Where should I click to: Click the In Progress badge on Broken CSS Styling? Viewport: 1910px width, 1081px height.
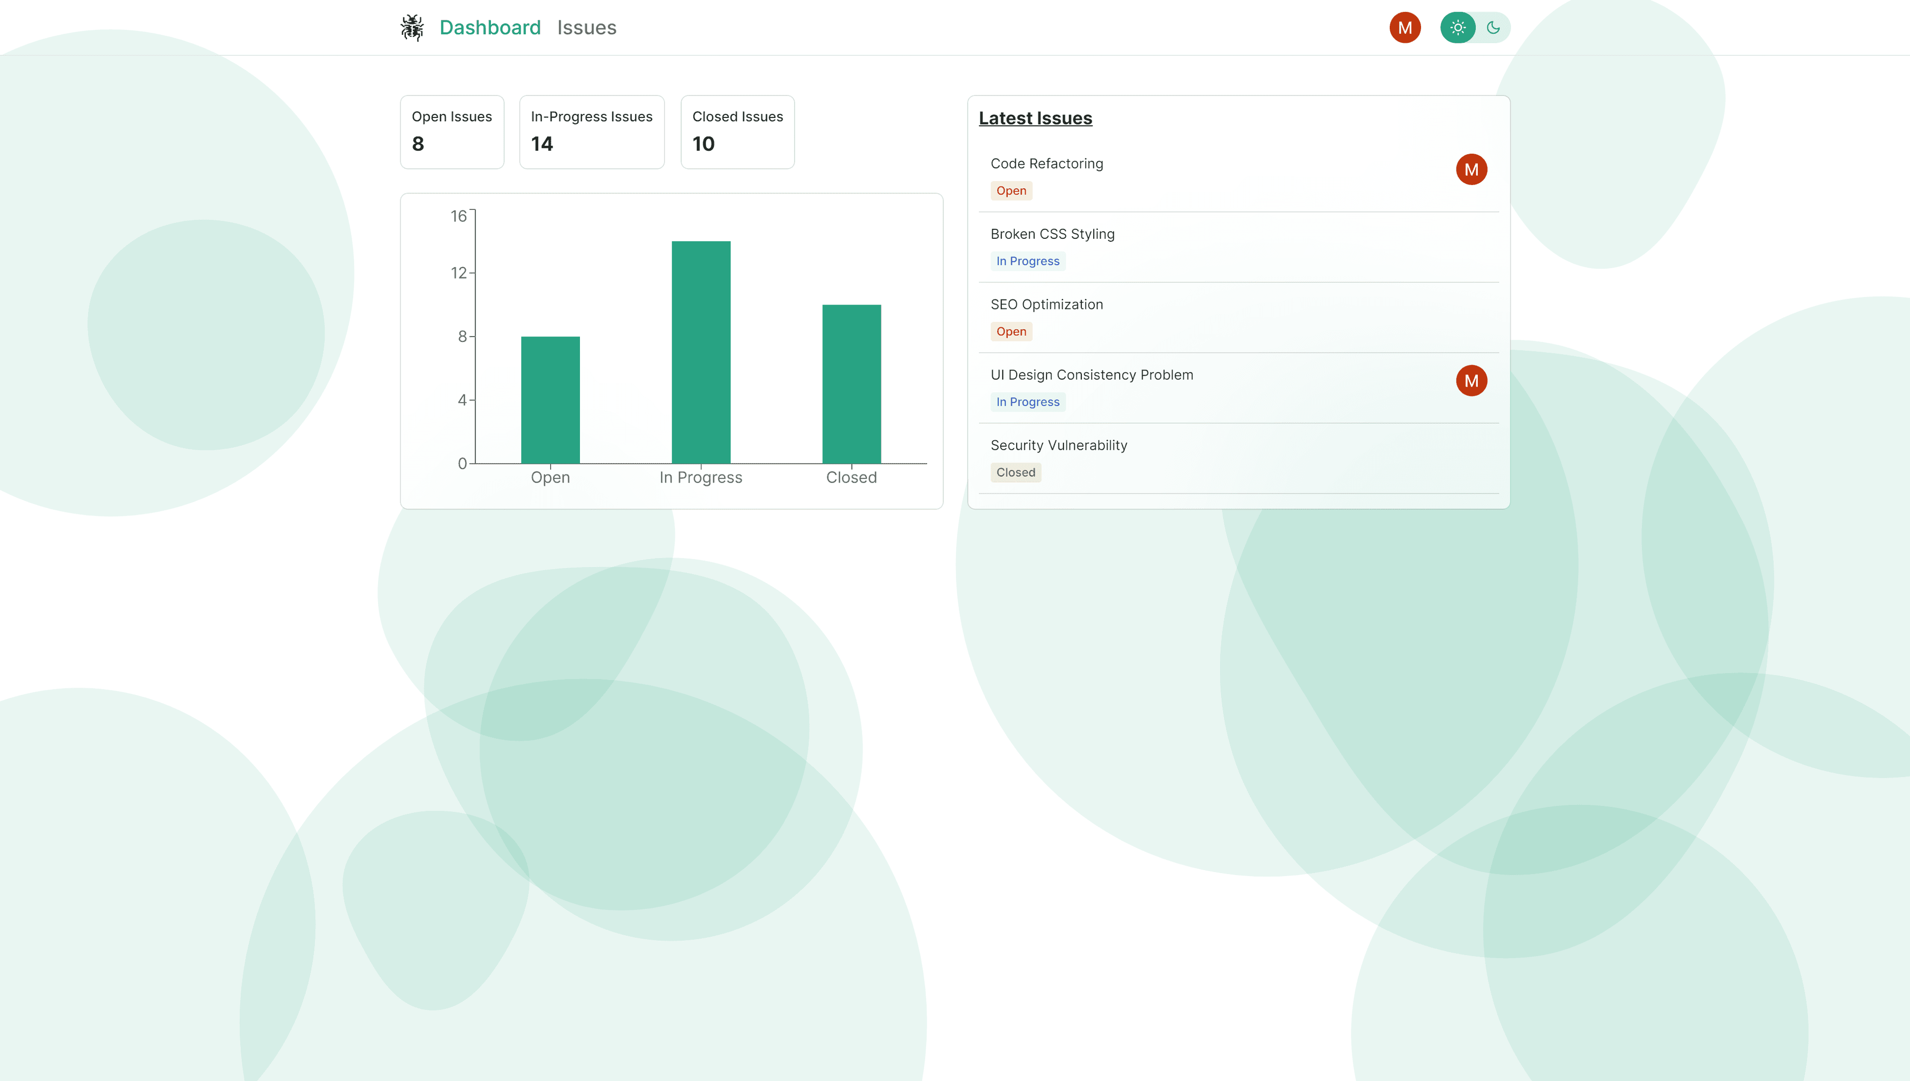click(1028, 261)
